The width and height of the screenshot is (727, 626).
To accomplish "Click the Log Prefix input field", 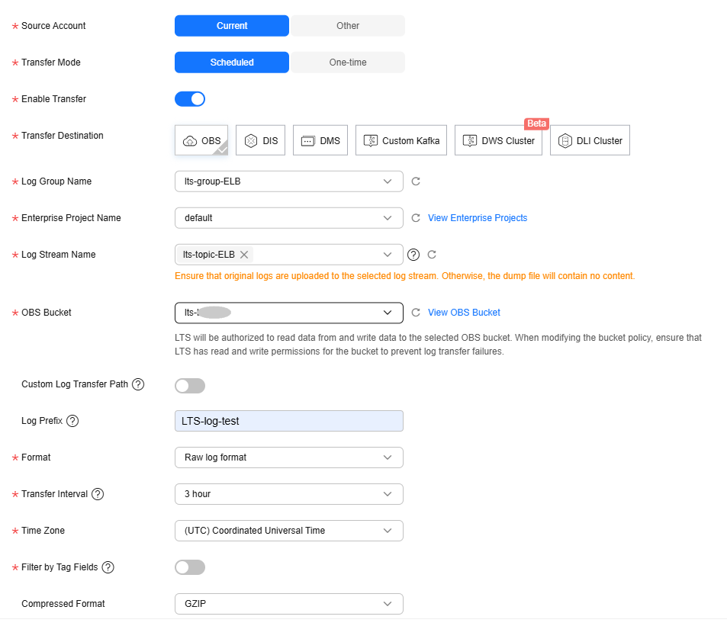I will click(289, 421).
